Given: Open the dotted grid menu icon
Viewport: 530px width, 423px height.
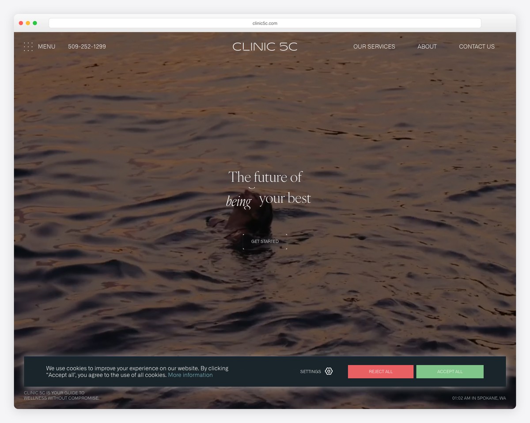Looking at the screenshot, I should pos(28,46).
